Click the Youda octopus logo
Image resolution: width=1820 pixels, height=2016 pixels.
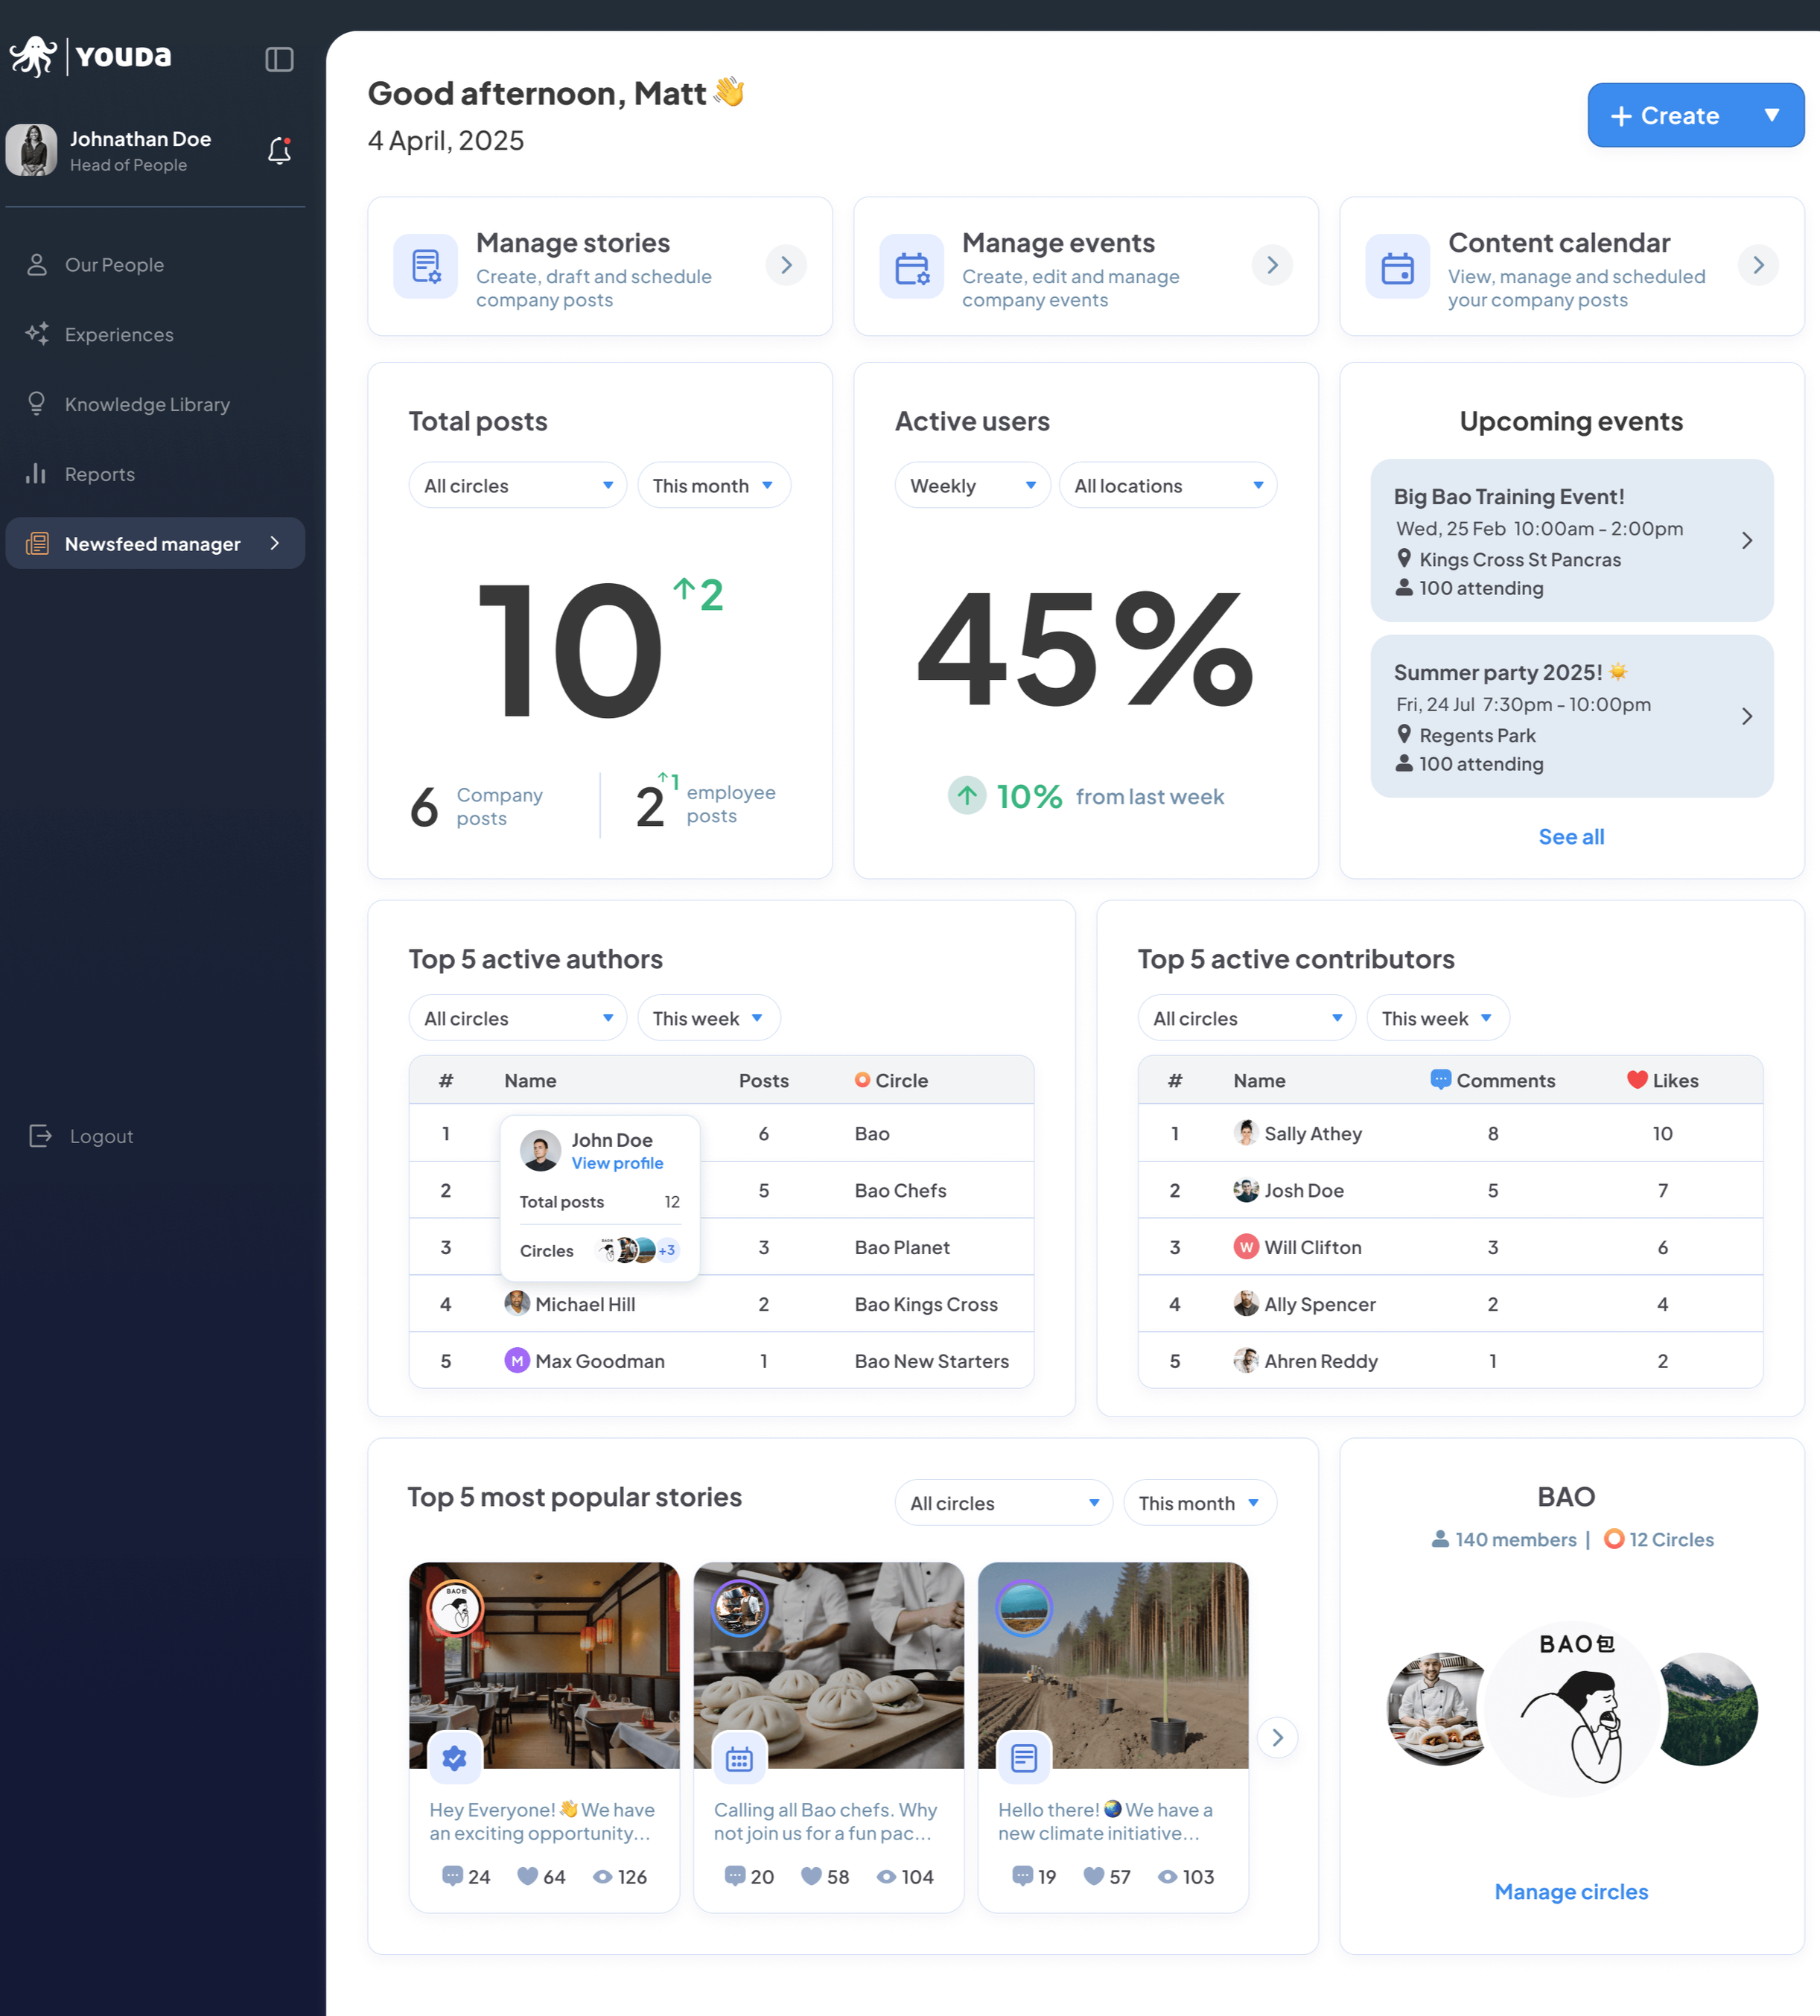[x=34, y=56]
